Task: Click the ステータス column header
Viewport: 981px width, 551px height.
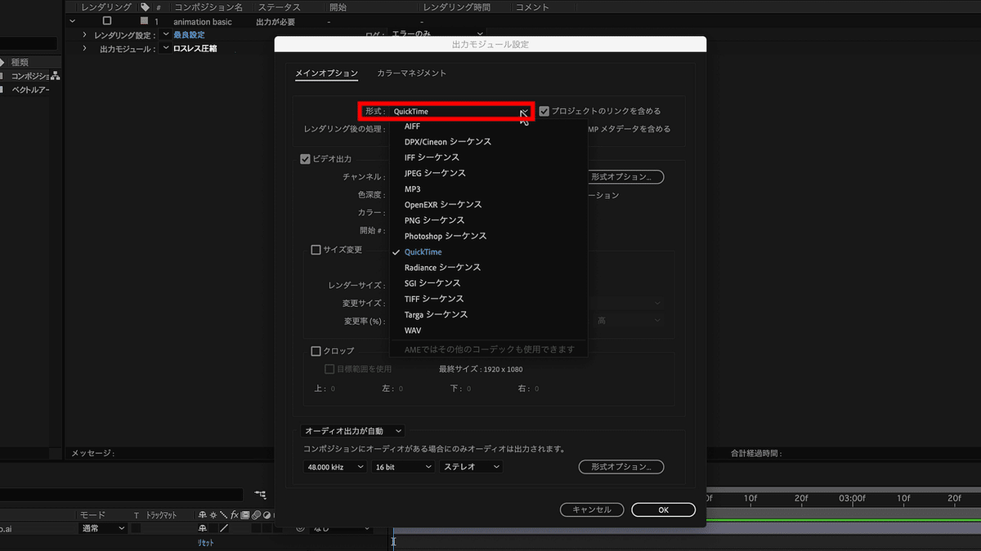Action: coord(280,7)
